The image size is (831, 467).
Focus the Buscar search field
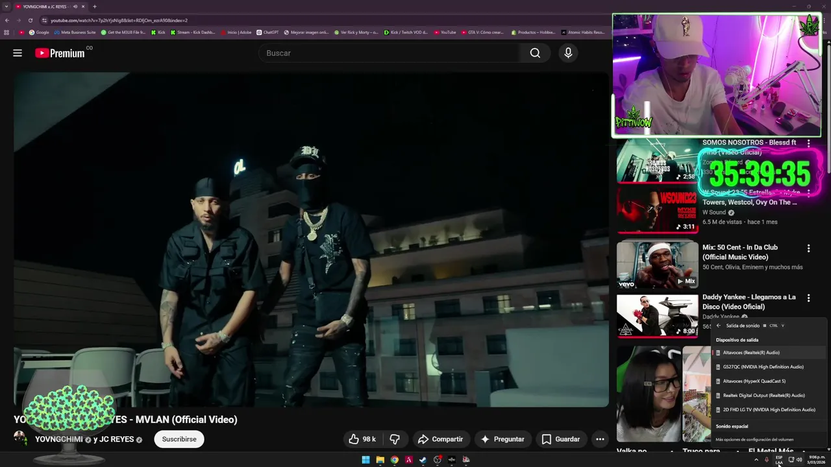[390, 53]
